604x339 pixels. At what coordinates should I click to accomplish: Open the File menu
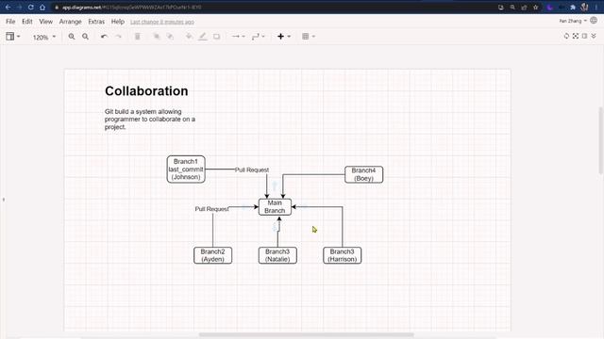(x=10, y=22)
